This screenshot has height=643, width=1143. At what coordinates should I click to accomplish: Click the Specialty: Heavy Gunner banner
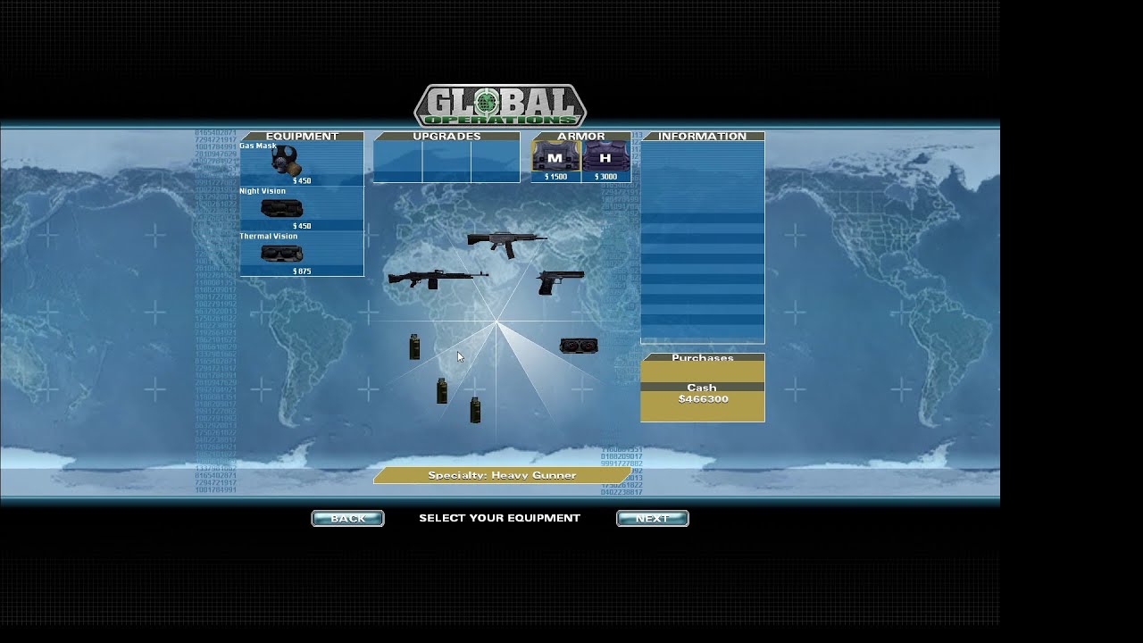pos(501,475)
